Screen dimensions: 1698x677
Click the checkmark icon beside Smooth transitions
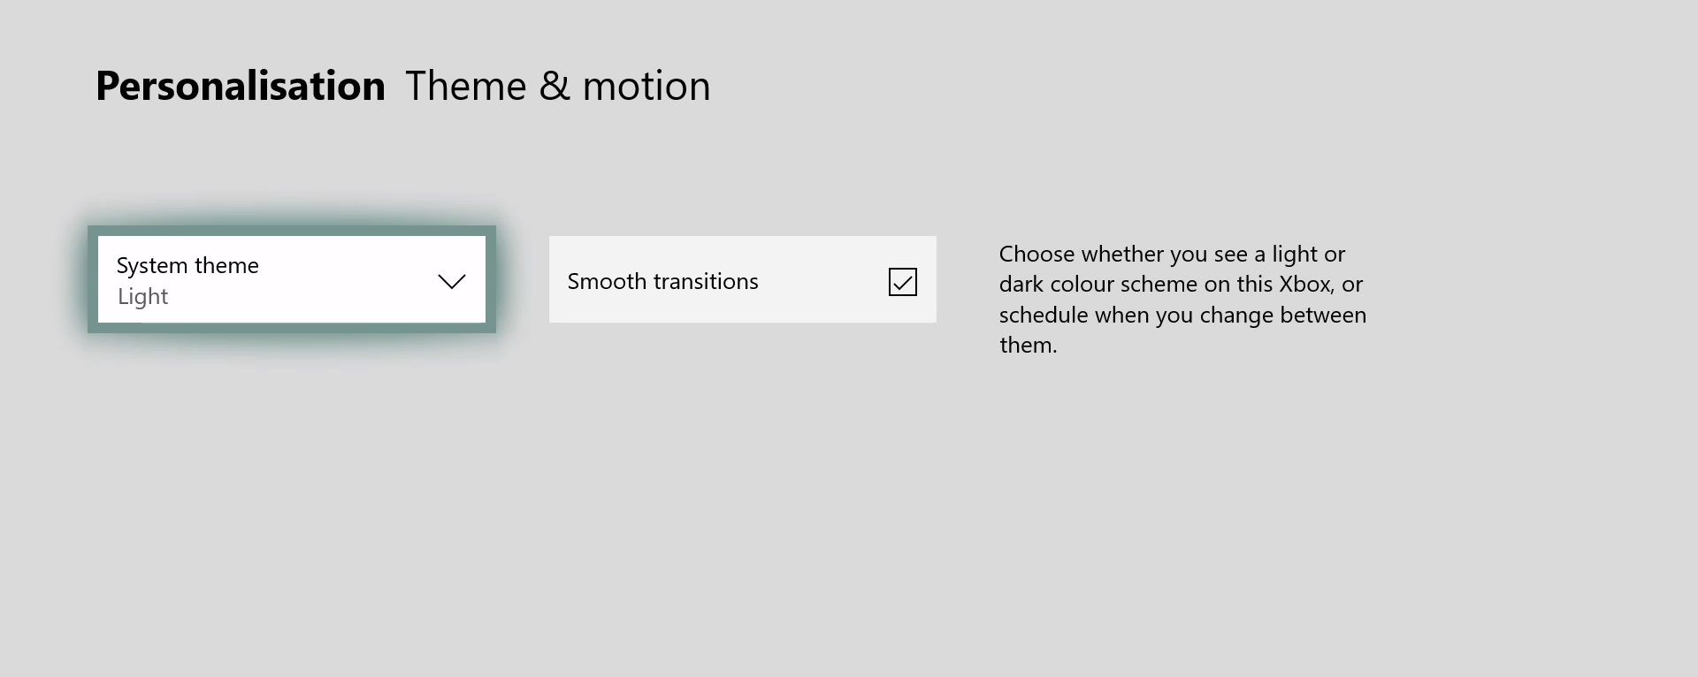pos(902,282)
